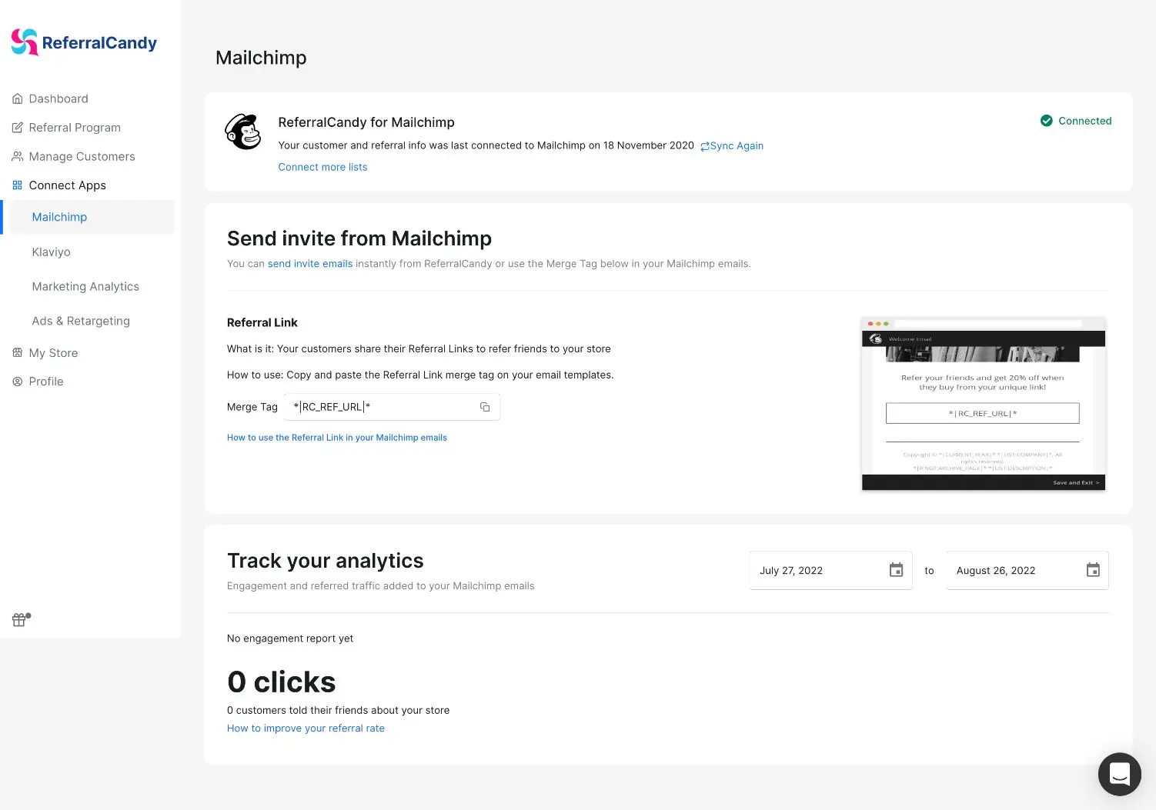
Task: Click the Mailchimp monkey logo
Action: [243, 132]
